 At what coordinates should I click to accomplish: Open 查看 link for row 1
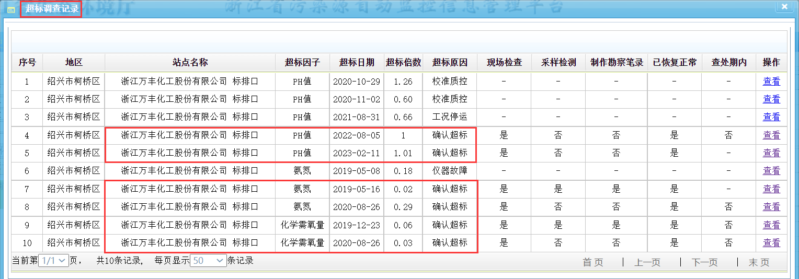tap(771, 82)
